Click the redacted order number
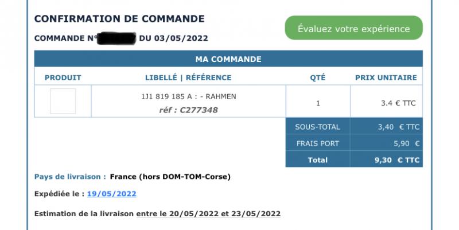This screenshot has height=230, width=459. tap(116, 38)
